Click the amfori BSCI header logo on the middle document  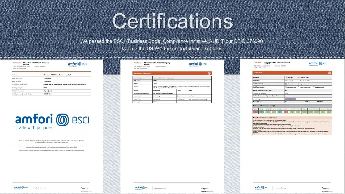pos(198,64)
